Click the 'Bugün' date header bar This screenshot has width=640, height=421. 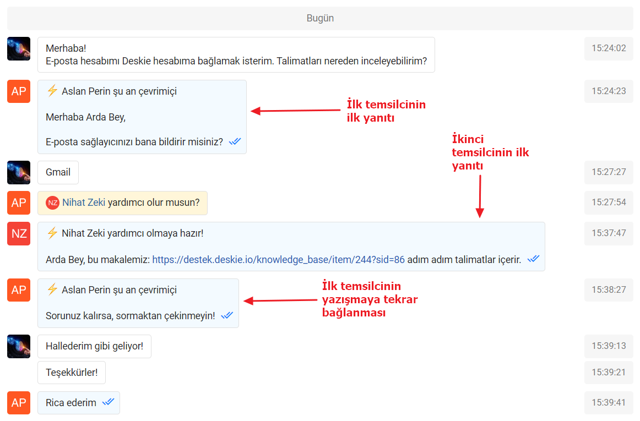pos(320,18)
